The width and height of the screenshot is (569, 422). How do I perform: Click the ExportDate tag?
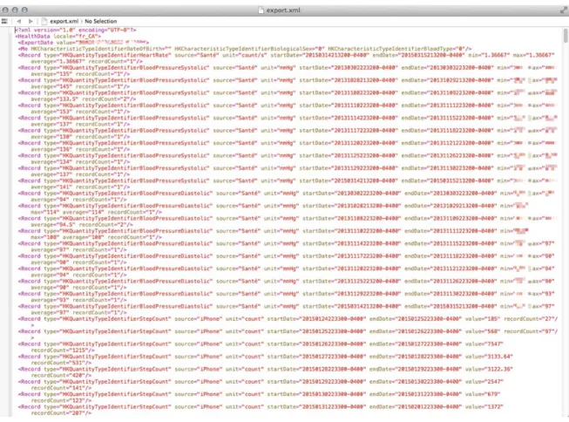83,42
